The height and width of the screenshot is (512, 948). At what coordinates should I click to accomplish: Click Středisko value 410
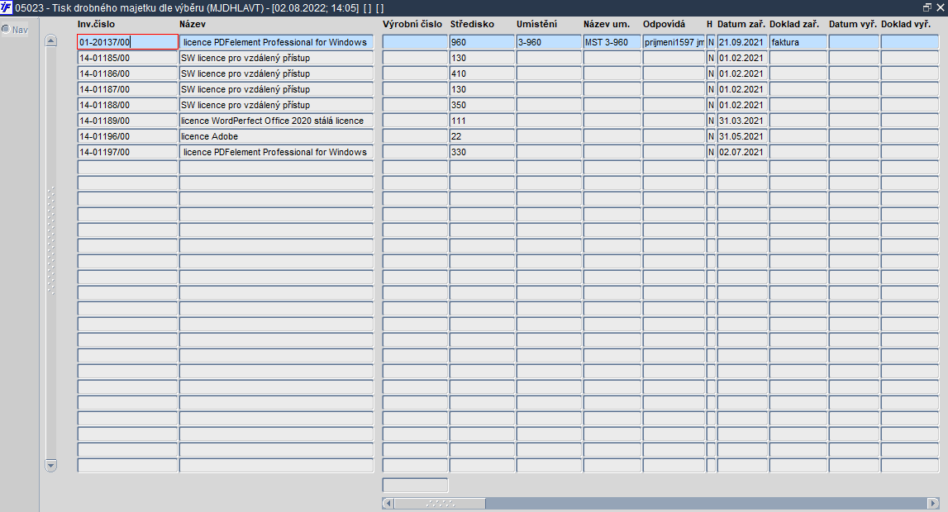coord(482,73)
